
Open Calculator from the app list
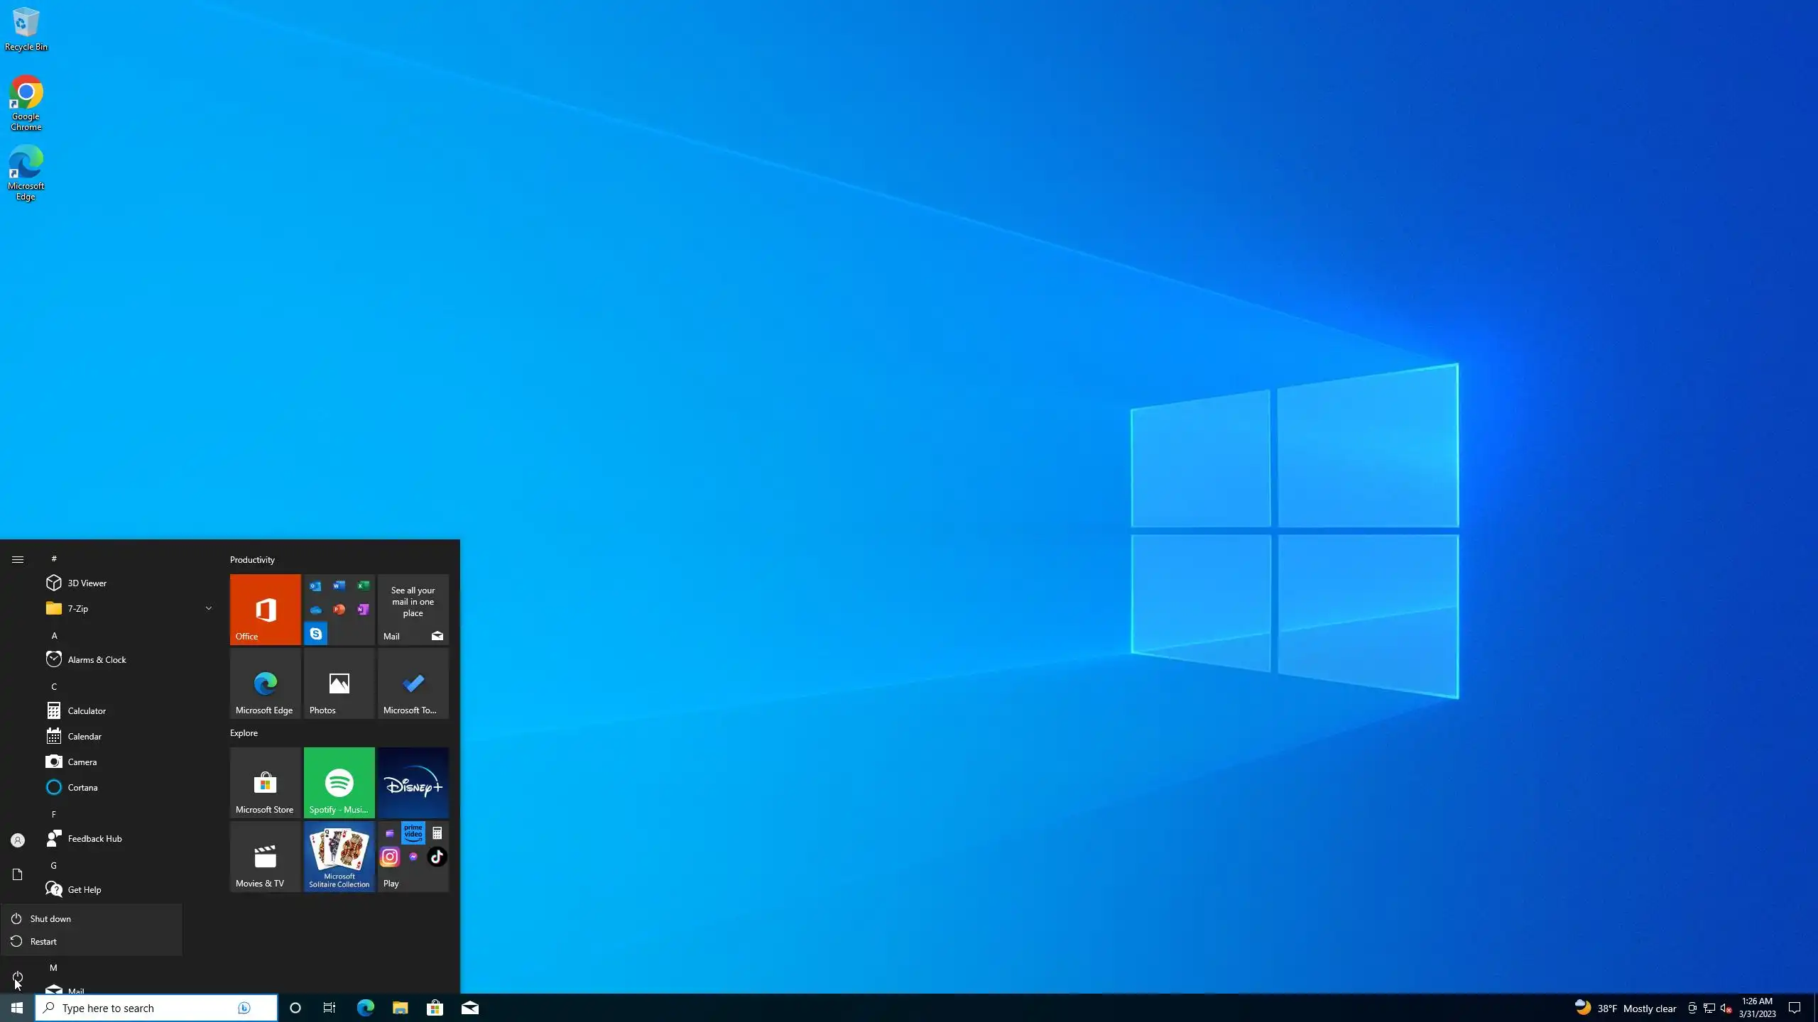[87, 710]
